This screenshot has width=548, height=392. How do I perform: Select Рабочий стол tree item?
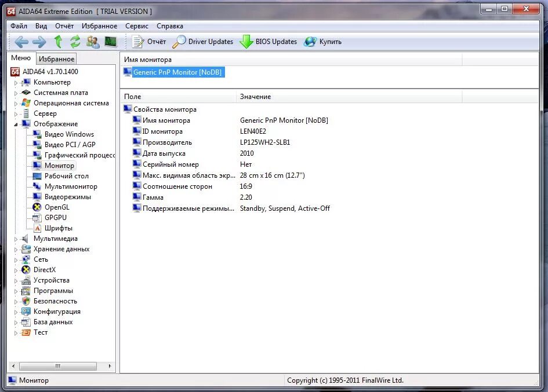pyautogui.click(x=67, y=176)
